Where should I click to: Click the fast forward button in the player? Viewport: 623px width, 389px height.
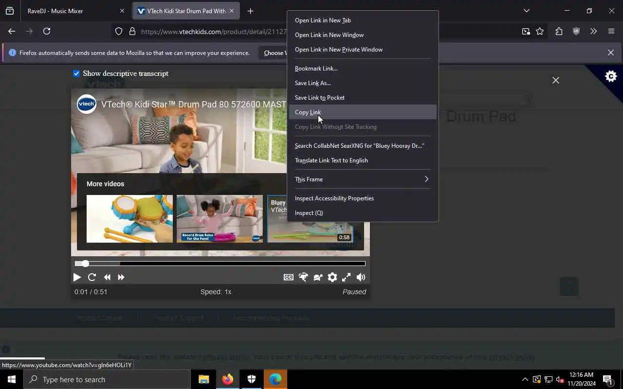pos(121,277)
